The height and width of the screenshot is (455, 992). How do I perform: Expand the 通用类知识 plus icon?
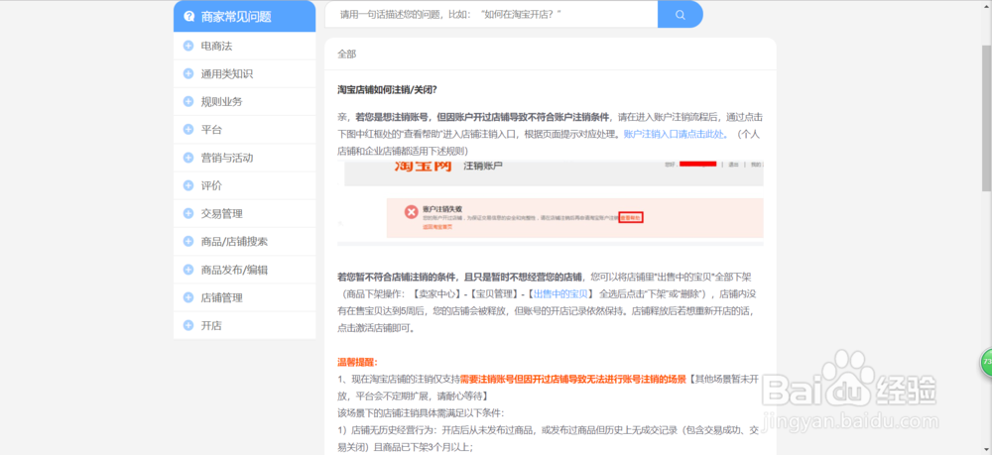coord(187,73)
